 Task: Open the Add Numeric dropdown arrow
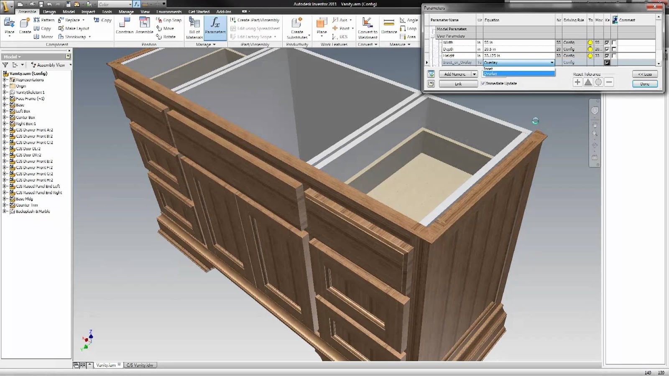(x=474, y=74)
